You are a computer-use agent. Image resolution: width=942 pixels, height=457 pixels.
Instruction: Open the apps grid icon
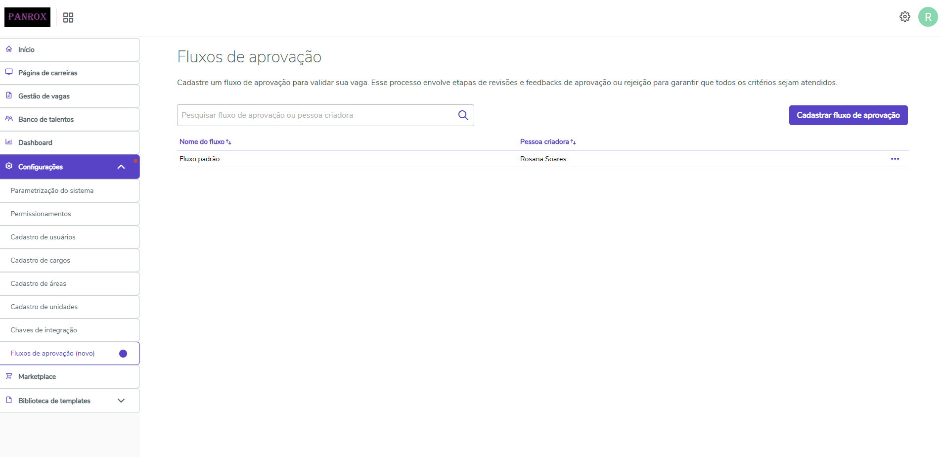(68, 18)
